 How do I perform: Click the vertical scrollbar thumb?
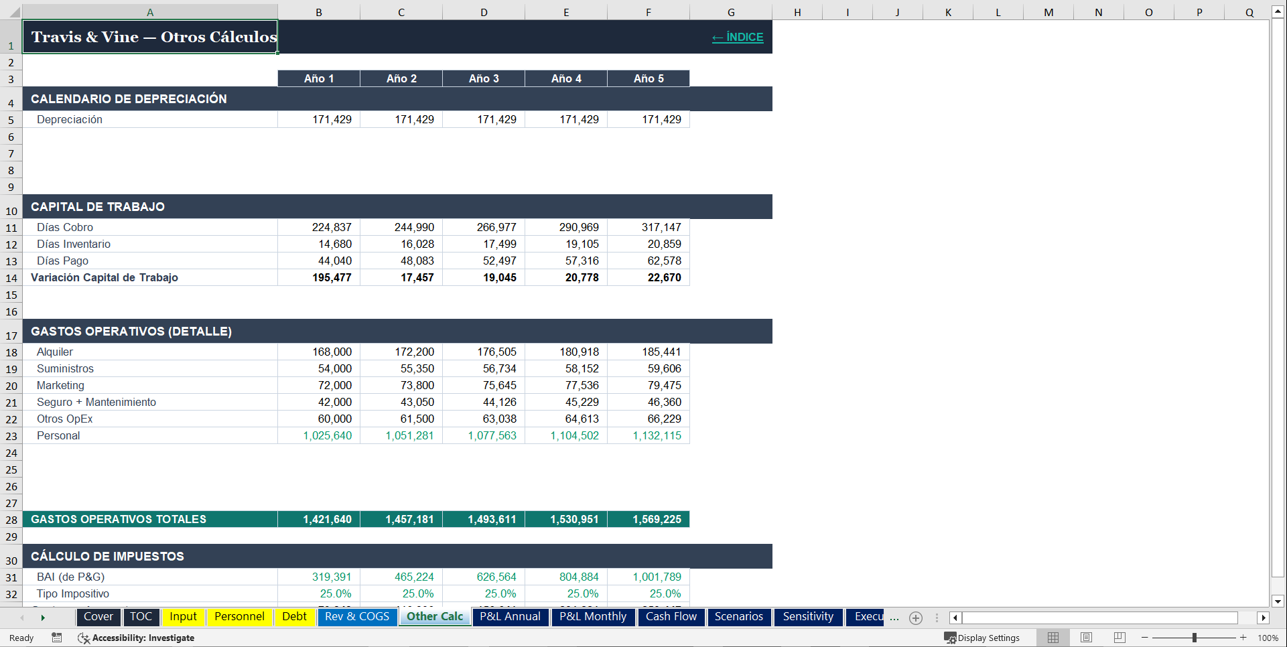coord(1278,298)
